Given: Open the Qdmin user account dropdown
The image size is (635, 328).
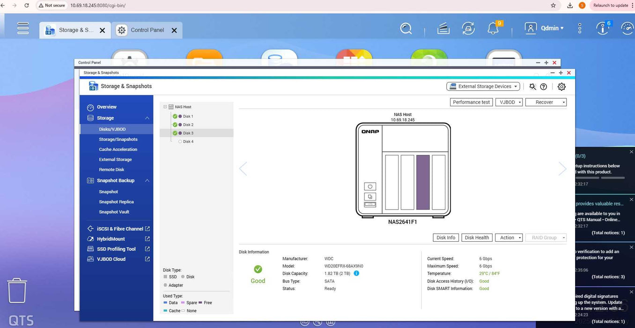Looking at the screenshot, I should (x=545, y=29).
